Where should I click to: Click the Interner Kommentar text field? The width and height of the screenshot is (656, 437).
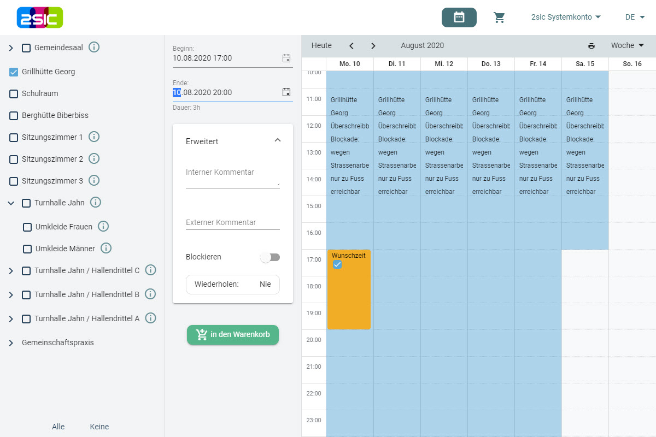[x=232, y=178]
